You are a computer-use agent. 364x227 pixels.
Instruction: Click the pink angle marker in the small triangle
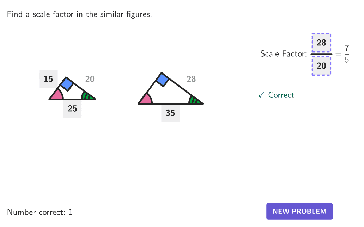[57, 95]
